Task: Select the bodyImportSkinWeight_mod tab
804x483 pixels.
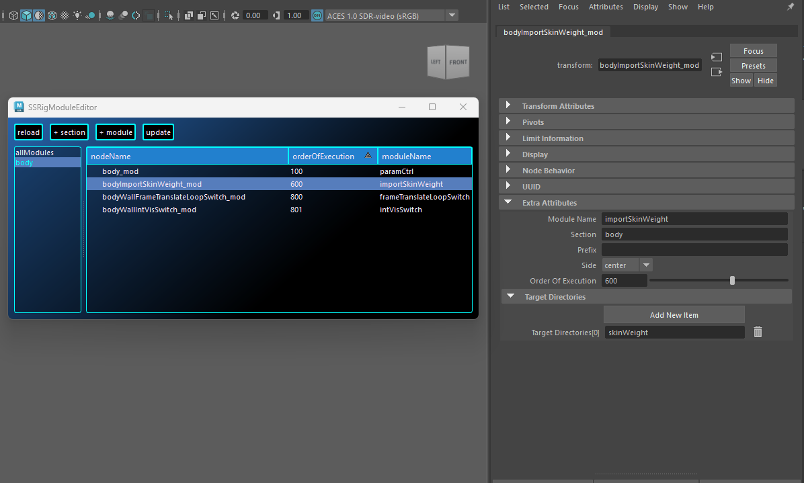Action: [x=553, y=32]
